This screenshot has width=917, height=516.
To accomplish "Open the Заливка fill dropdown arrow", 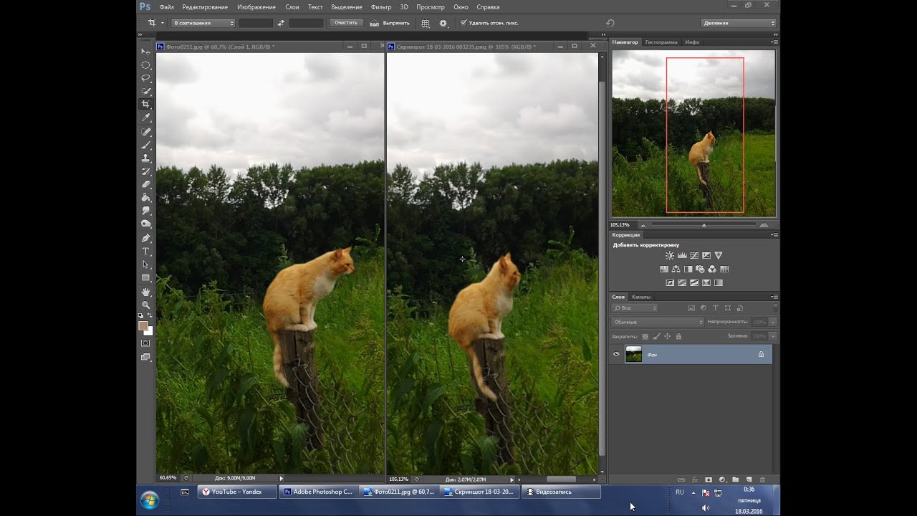I will click(773, 336).
